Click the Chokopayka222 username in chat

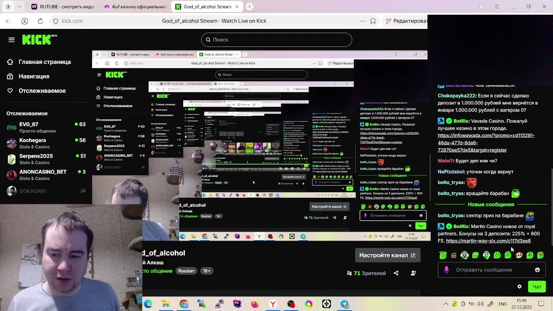[457, 96]
